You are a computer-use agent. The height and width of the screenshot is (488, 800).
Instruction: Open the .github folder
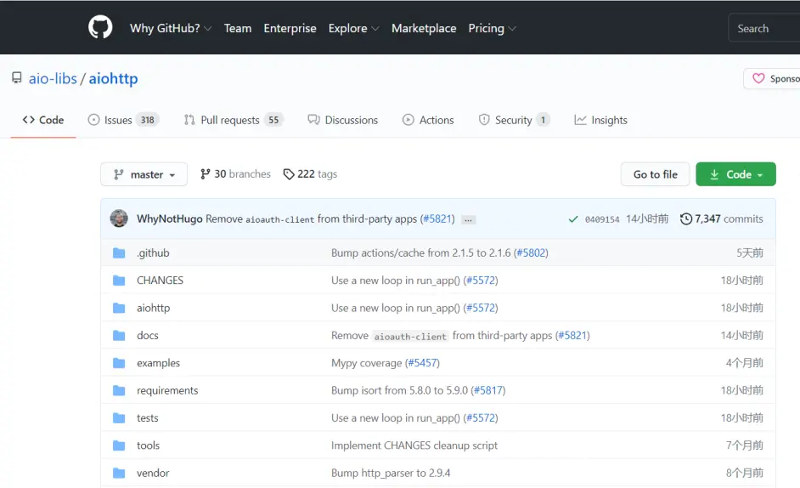pyautogui.click(x=153, y=253)
